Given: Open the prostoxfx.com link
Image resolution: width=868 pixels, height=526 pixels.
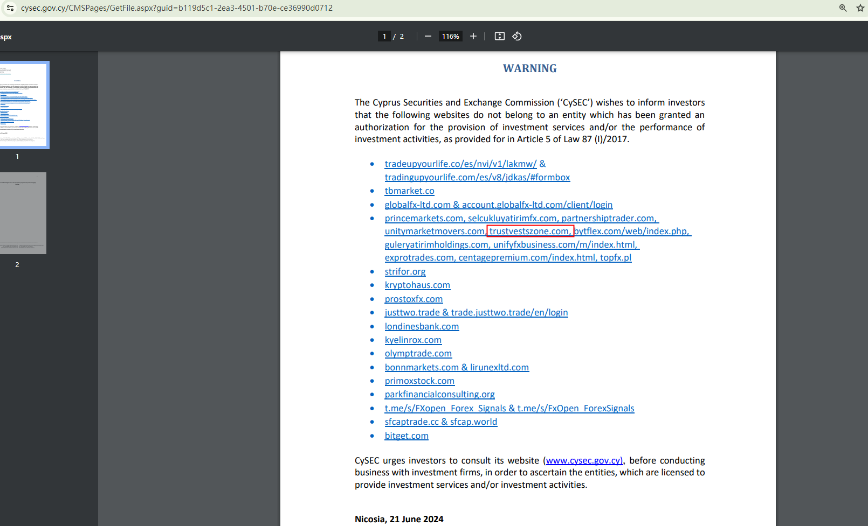Looking at the screenshot, I should [x=414, y=299].
